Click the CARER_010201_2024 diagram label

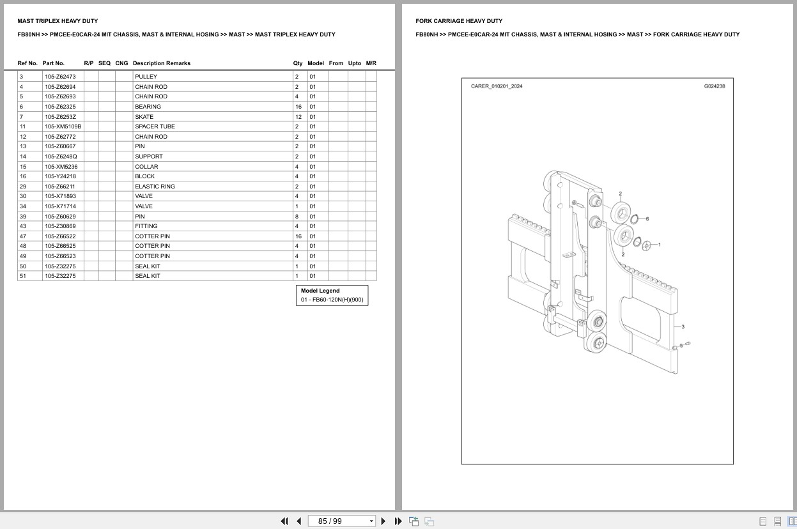coord(497,86)
